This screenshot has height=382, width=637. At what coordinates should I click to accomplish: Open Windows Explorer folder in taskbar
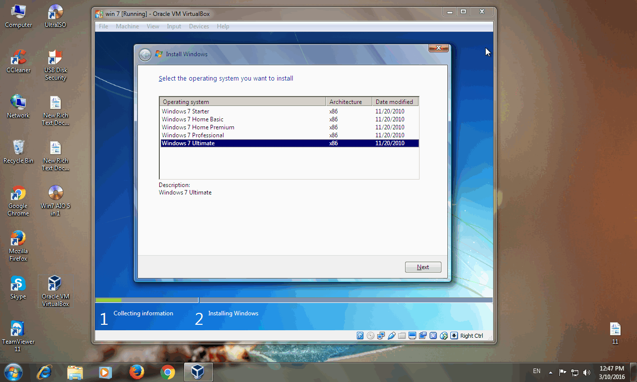point(75,372)
